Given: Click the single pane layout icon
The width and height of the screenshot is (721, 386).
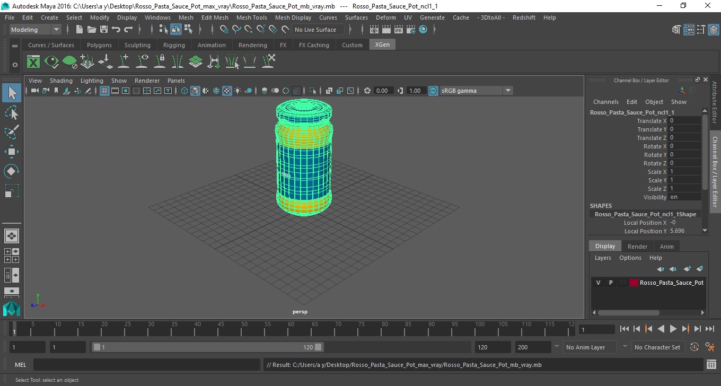Looking at the screenshot, I should click(12, 236).
